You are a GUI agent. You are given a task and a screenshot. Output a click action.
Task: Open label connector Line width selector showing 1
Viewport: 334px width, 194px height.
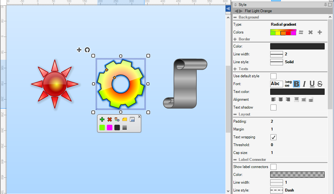(x=276, y=182)
